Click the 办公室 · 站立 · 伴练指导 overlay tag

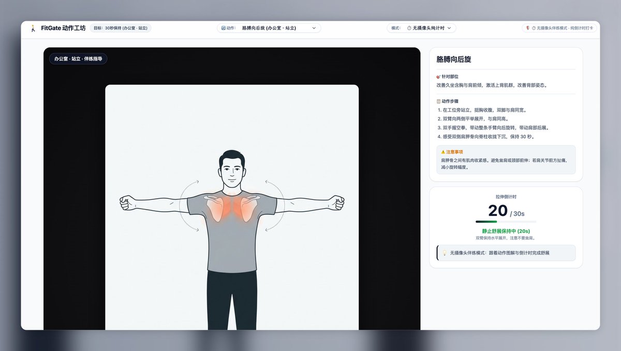point(78,59)
